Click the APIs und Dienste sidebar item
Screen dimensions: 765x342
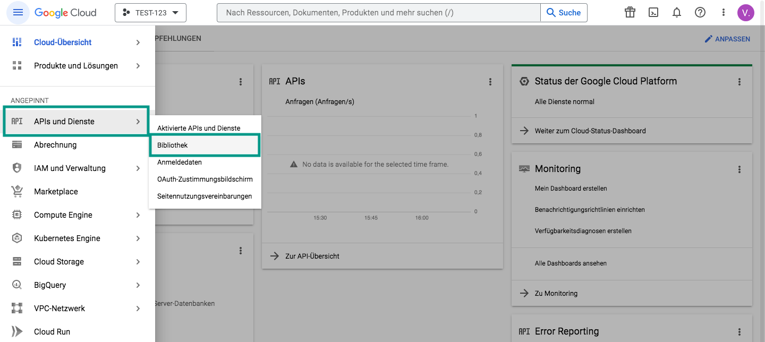coord(76,122)
